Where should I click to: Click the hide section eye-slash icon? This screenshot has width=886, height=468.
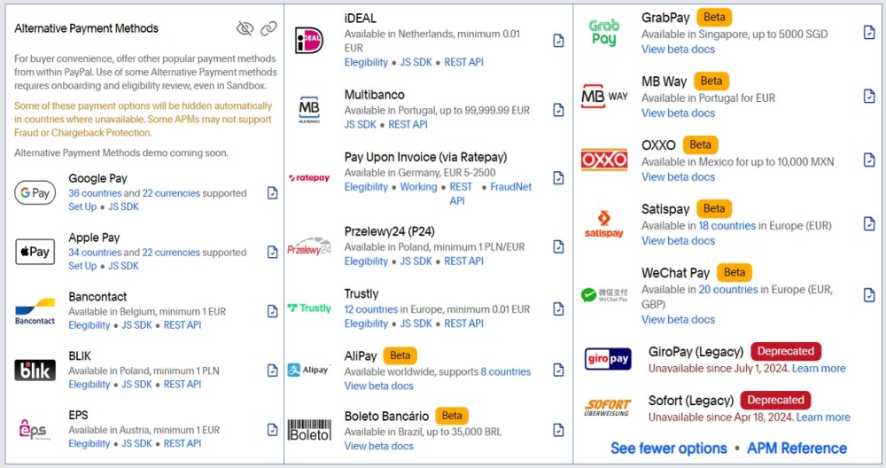click(245, 28)
